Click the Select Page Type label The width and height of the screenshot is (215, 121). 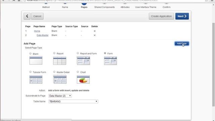pos(34,48)
